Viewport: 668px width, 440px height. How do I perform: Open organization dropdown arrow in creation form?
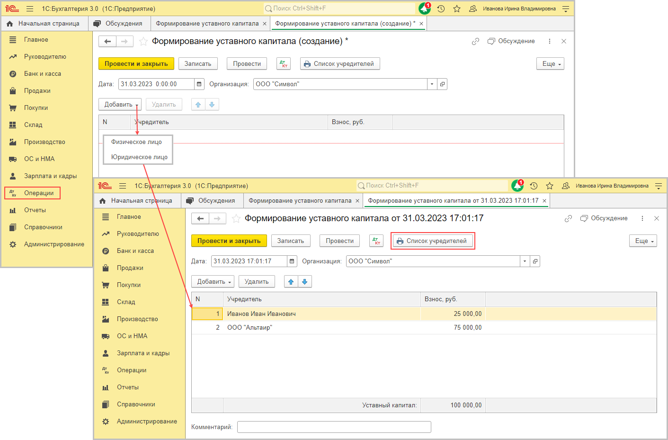point(432,84)
